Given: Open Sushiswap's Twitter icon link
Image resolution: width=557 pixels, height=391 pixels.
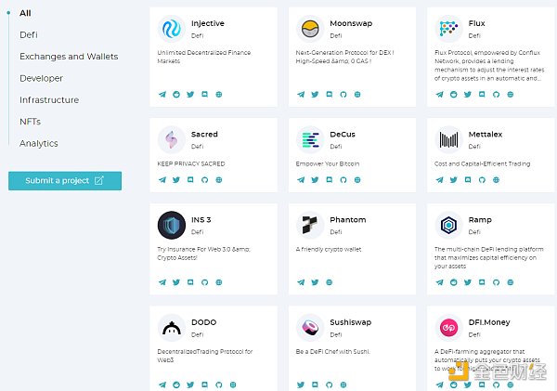Looking at the screenshot, I should point(301,384).
